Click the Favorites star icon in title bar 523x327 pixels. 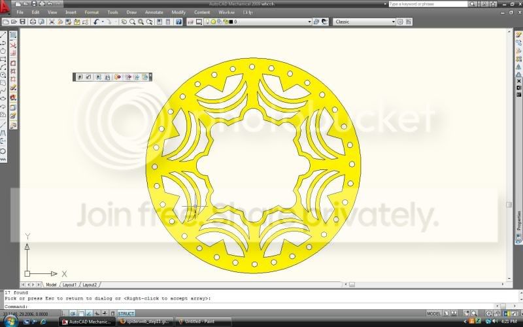[x=494, y=4]
